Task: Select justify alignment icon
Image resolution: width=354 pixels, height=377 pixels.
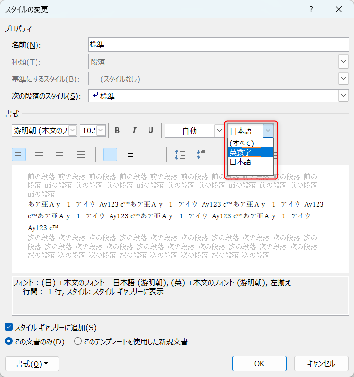Action: (x=81, y=155)
